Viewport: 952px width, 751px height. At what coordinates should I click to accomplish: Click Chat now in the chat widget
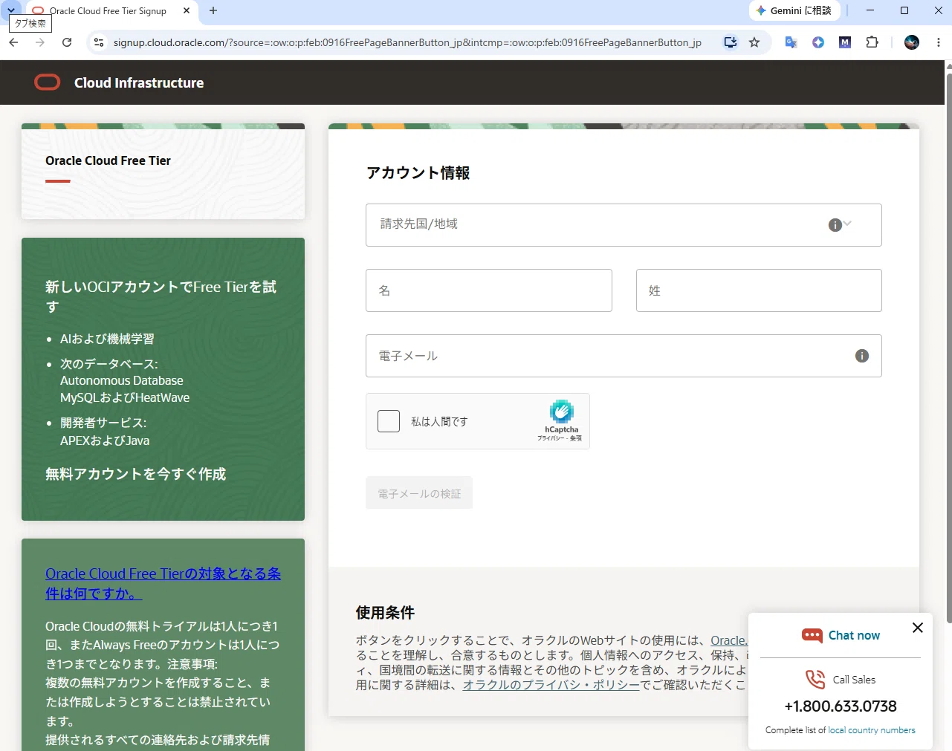click(854, 635)
